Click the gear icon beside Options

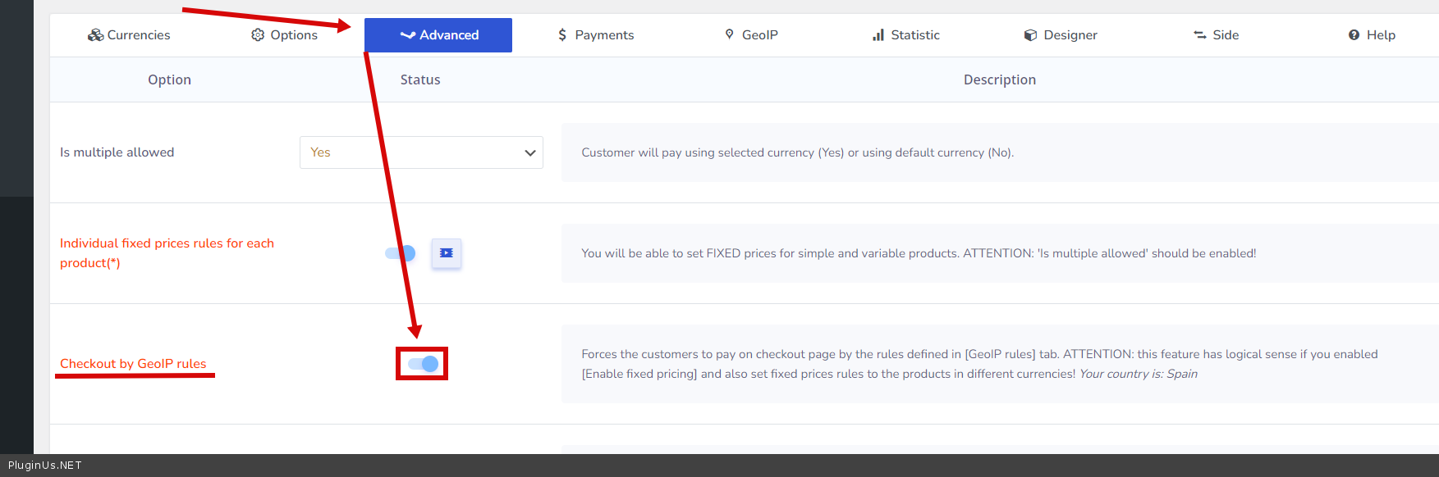pos(258,35)
